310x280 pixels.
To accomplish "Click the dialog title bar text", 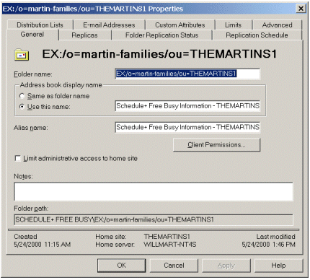I will (93, 9).
